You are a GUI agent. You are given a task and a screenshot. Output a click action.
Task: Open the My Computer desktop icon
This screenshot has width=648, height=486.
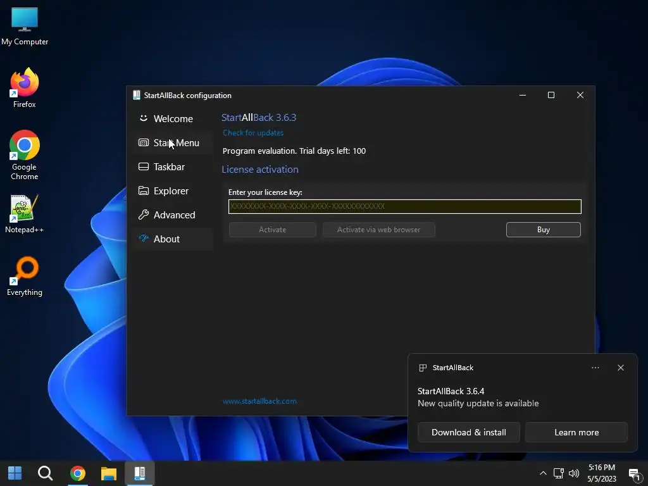25,26
